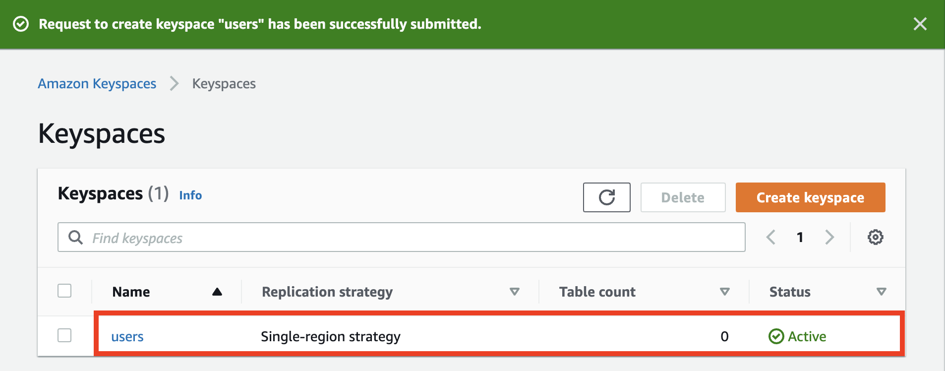Select all keyspaces with header checkbox
945x371 pixels.
[64, 291]
